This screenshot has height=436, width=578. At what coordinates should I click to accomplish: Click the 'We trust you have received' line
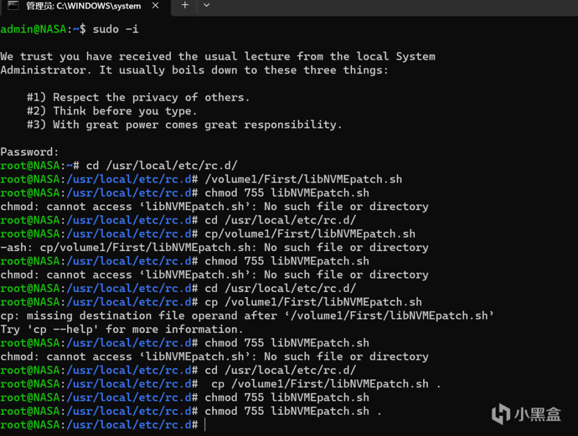pyautogui.click(x=217, y=56)
